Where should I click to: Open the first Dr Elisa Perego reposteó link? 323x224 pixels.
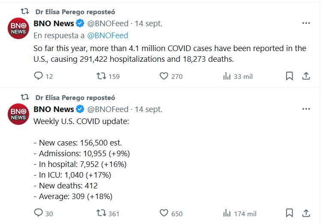point(75,12)
